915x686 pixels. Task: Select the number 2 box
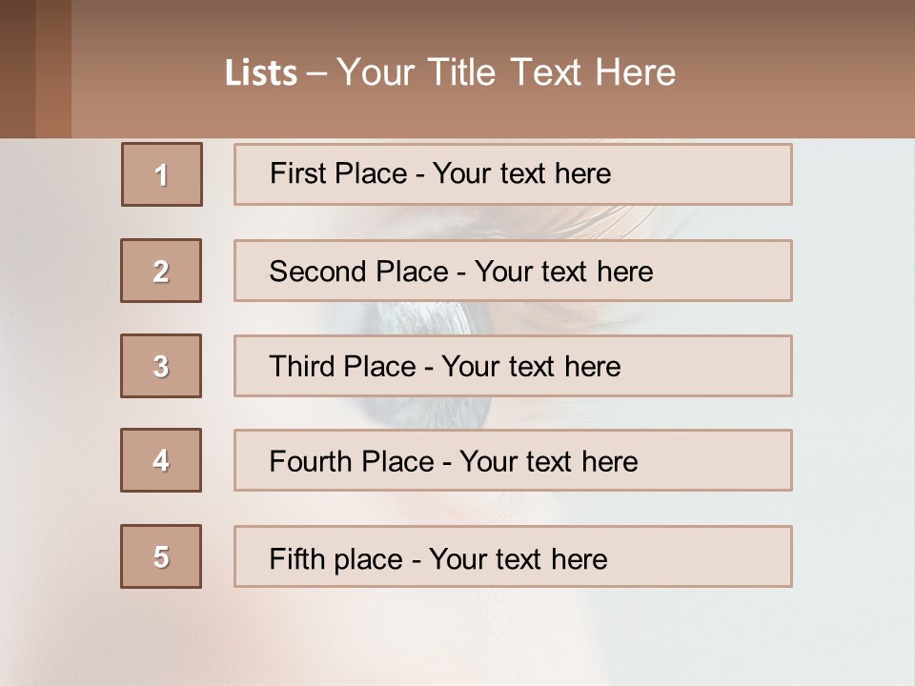pos(161,271)
